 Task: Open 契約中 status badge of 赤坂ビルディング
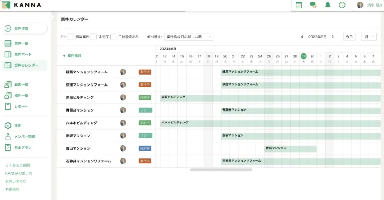[145, 97]
